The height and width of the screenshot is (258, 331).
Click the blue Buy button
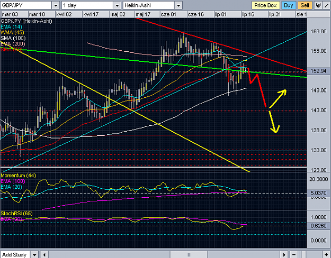tap(288, 5)
